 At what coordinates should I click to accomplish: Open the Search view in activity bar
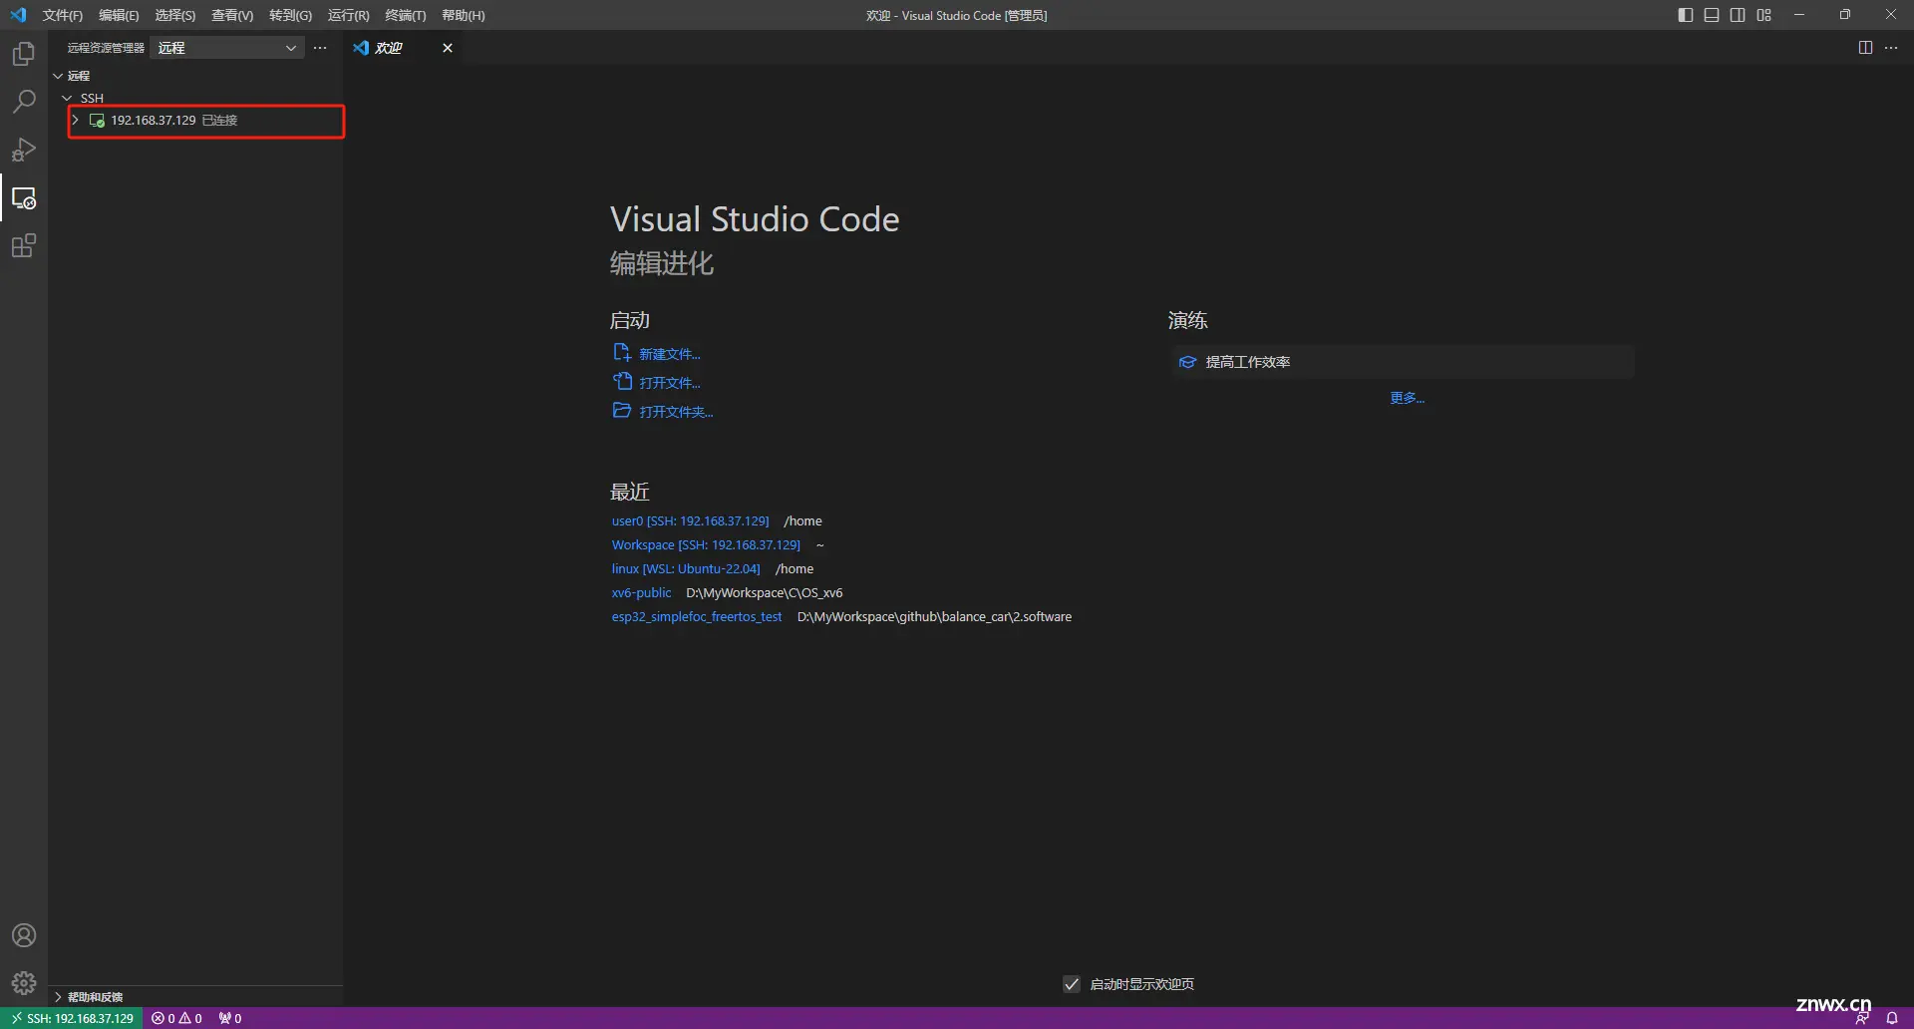click(x=24, y=102)
